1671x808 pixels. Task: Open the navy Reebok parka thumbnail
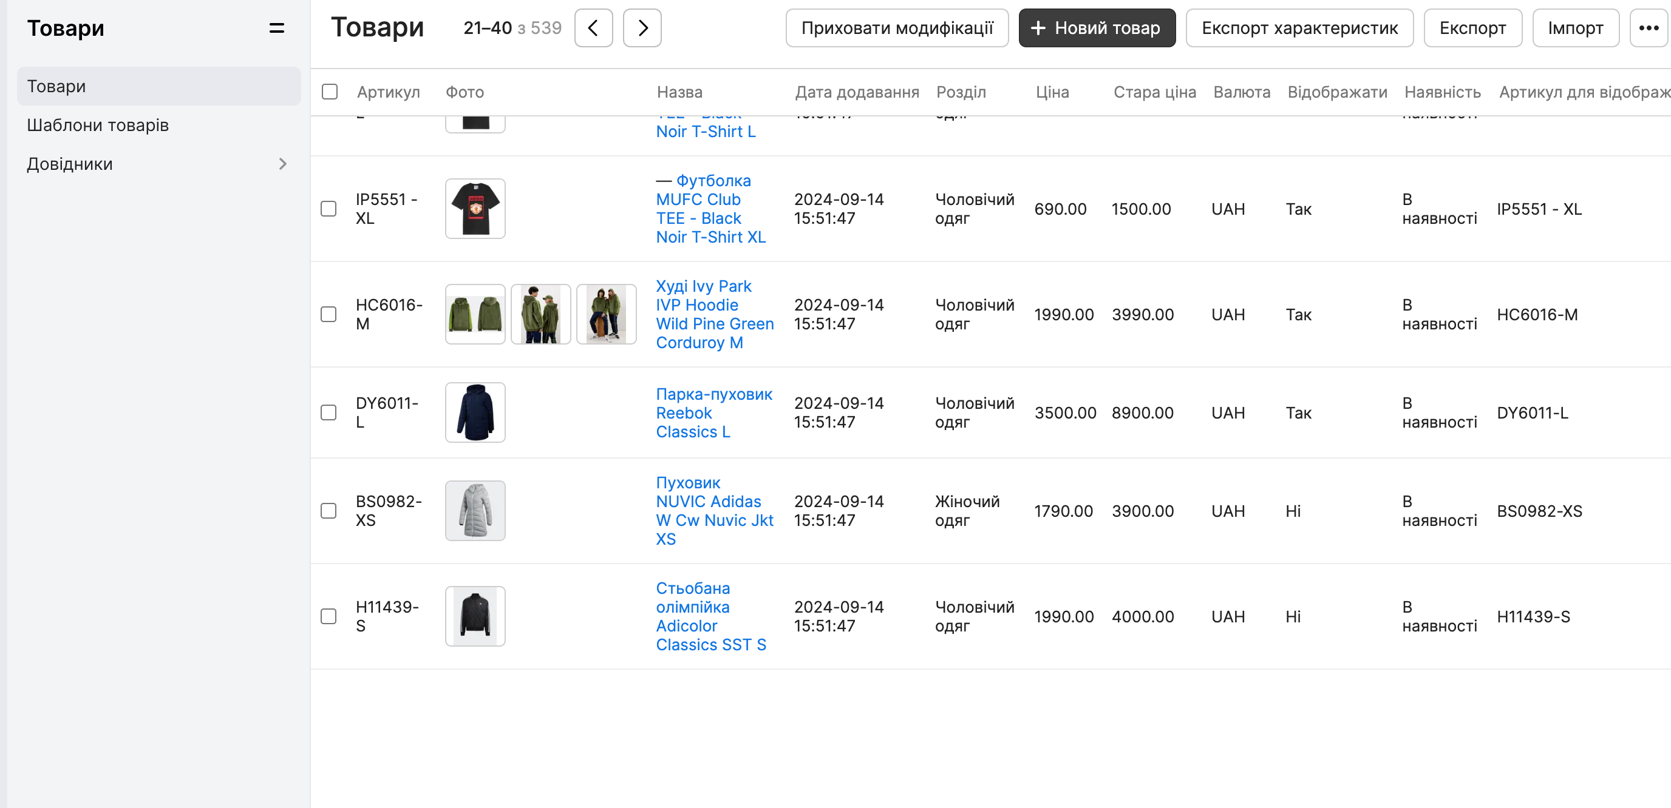click(x=475, y=412)
